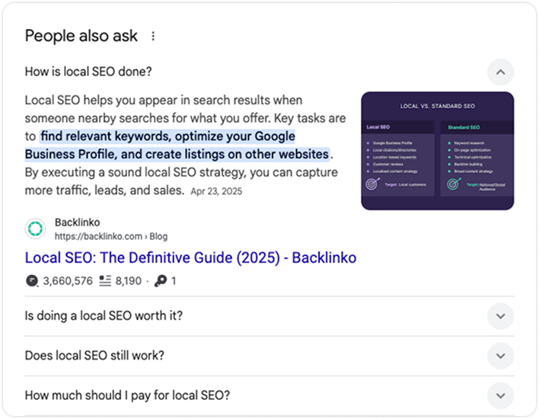Image resolution: width=539 pixels, height=419 pixels.
Task: Click the 3,660,576 traffic value
Action: coord(68,281)
